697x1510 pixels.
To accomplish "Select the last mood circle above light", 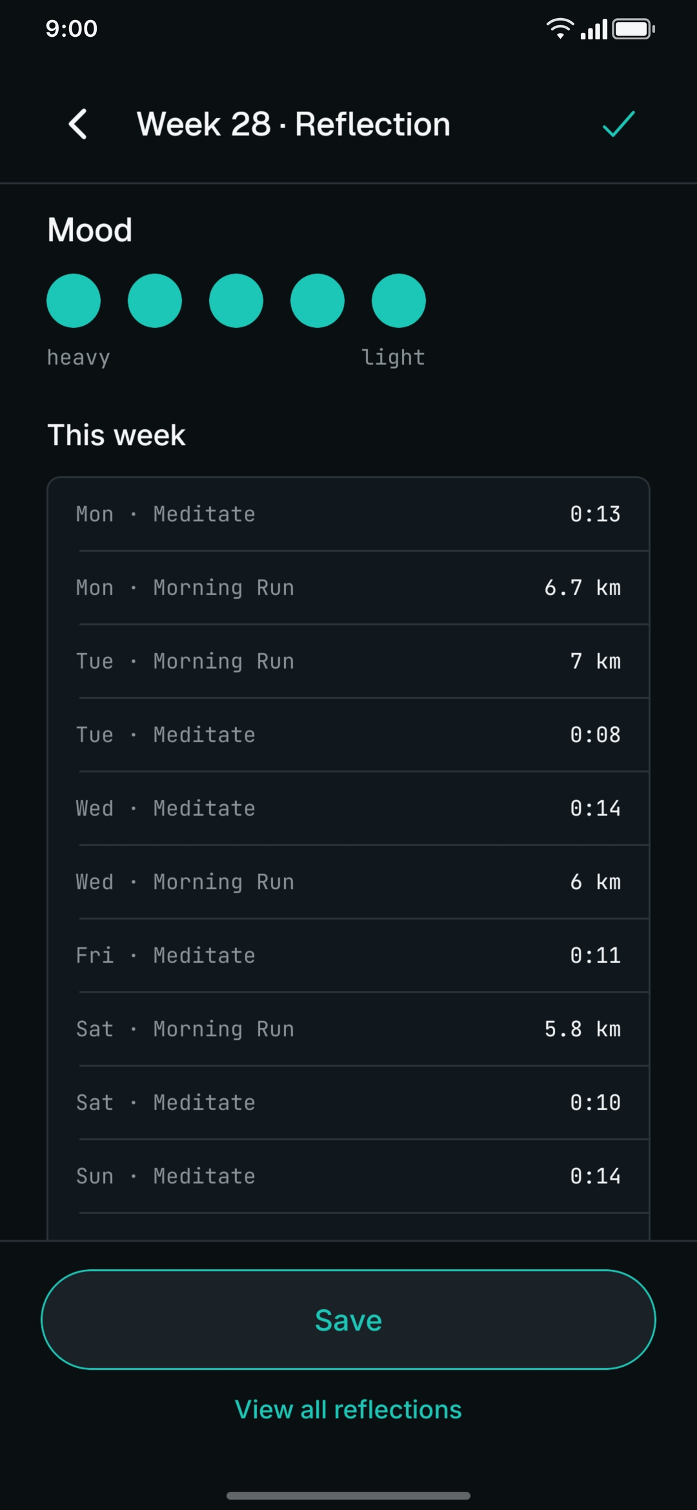I will (399, 301).
